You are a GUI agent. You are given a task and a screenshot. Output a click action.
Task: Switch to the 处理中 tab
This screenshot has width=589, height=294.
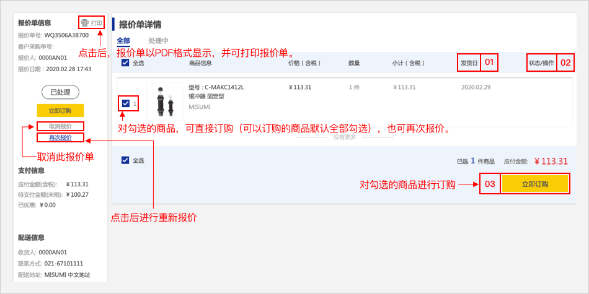[x=158, y=41]
